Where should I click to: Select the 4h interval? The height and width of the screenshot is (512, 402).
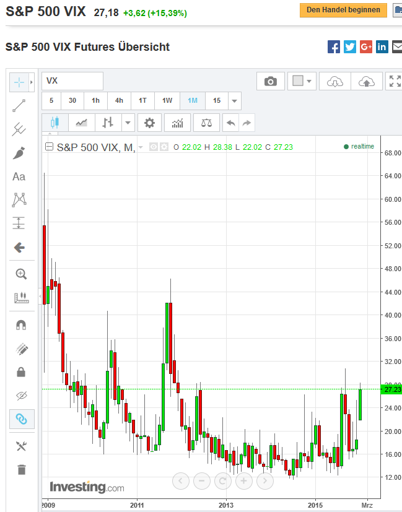119,101
